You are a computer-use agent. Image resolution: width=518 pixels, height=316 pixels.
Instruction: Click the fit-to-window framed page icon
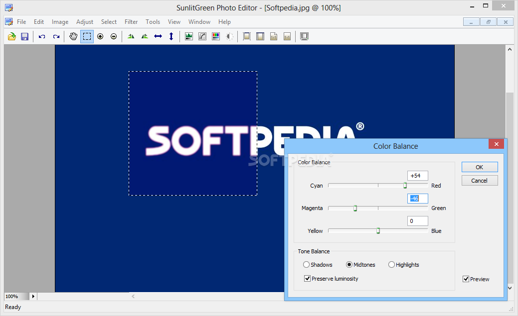coord(260,36)
